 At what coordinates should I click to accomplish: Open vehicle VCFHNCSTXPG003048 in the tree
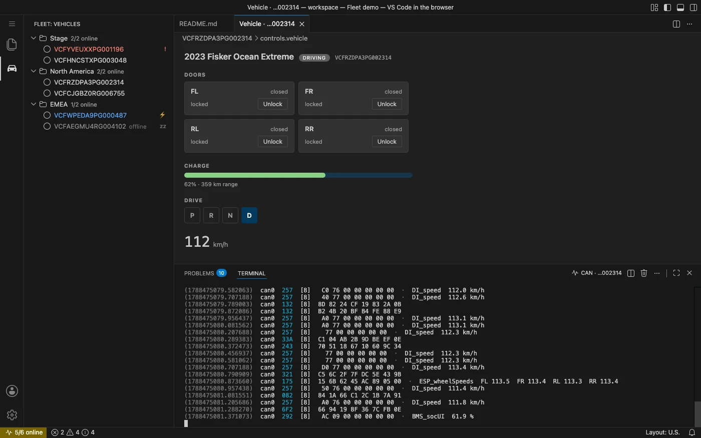pos(90,60)
